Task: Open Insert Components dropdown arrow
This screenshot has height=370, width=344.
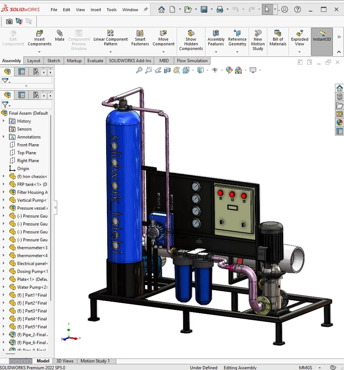Action: click(40, 52)
